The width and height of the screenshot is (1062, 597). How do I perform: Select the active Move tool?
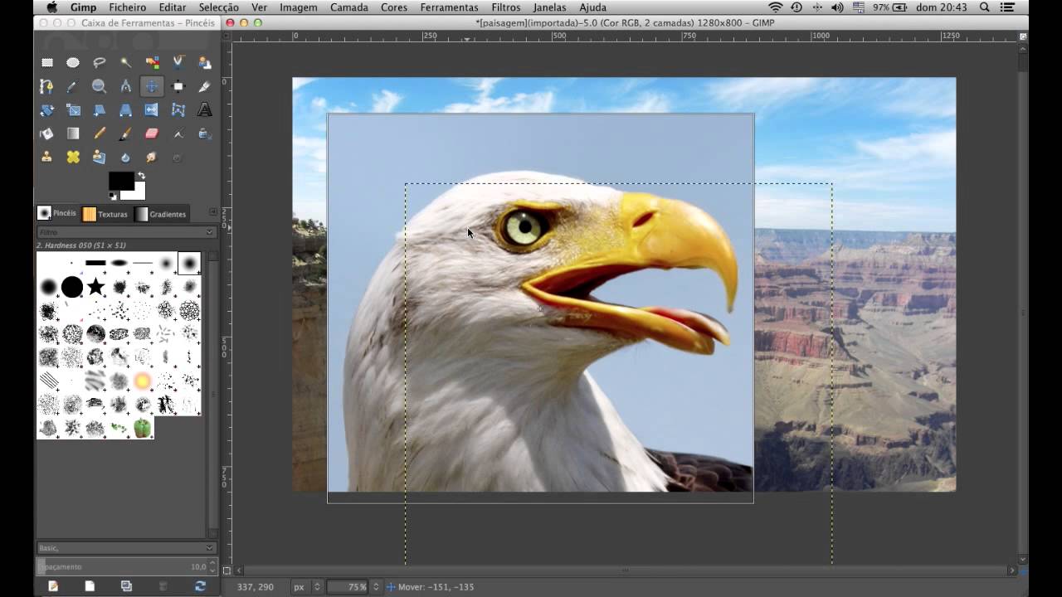(152, 86)
